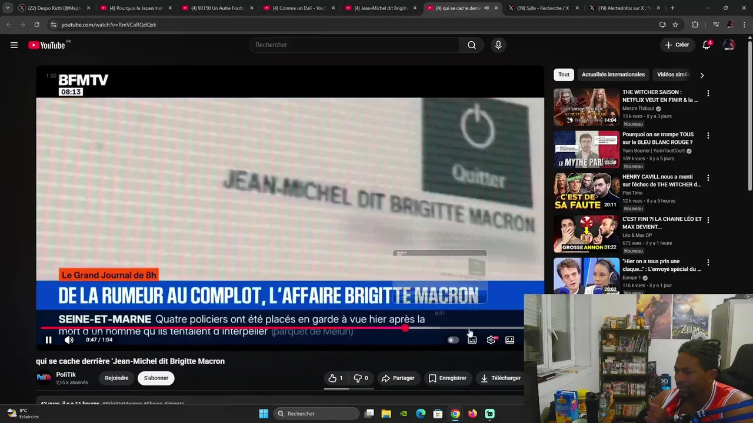Like the video with thumbs up
This screenshot has height=423, width=753.
335,378
